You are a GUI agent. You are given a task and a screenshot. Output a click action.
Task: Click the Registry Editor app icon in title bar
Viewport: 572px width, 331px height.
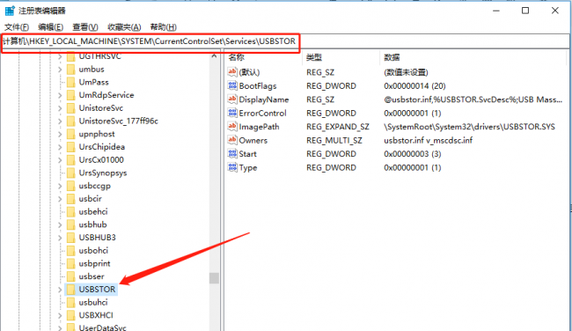(10, 11)
